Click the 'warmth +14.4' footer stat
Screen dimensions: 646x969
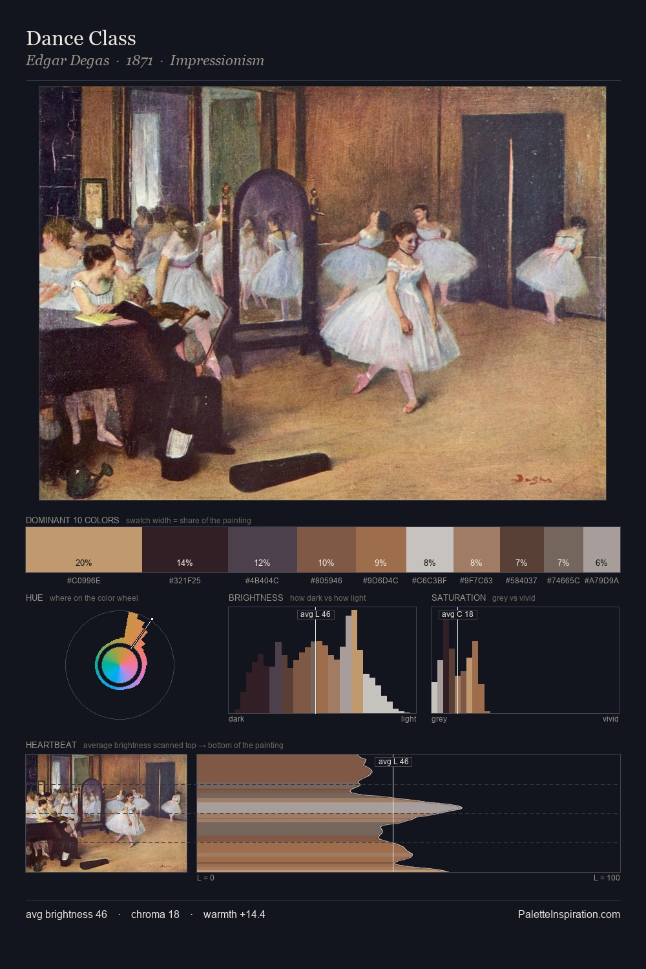(x=234, y=914)
